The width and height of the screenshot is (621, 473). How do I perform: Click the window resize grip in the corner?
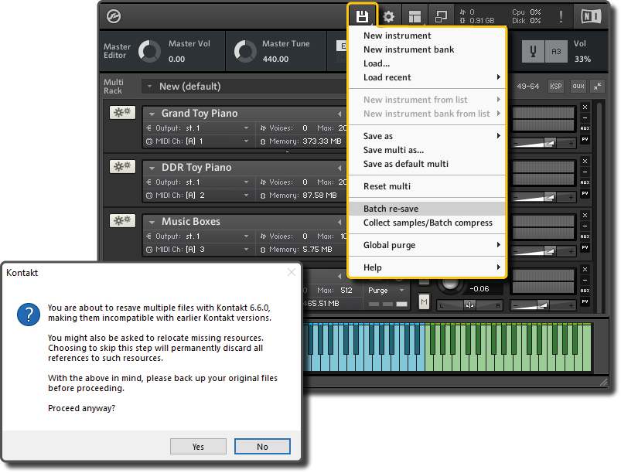(603, 382)
